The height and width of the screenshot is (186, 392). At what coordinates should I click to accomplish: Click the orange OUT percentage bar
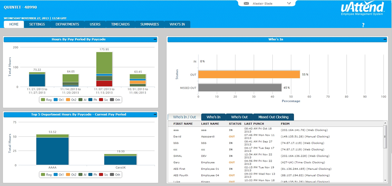[x=248, y=74]
